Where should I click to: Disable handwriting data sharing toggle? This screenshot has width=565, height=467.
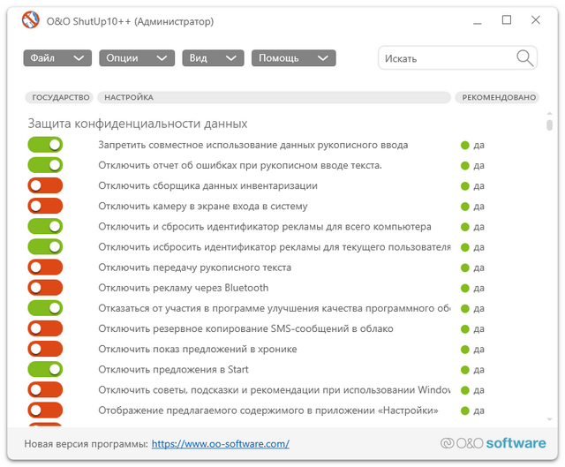[45, 145]
